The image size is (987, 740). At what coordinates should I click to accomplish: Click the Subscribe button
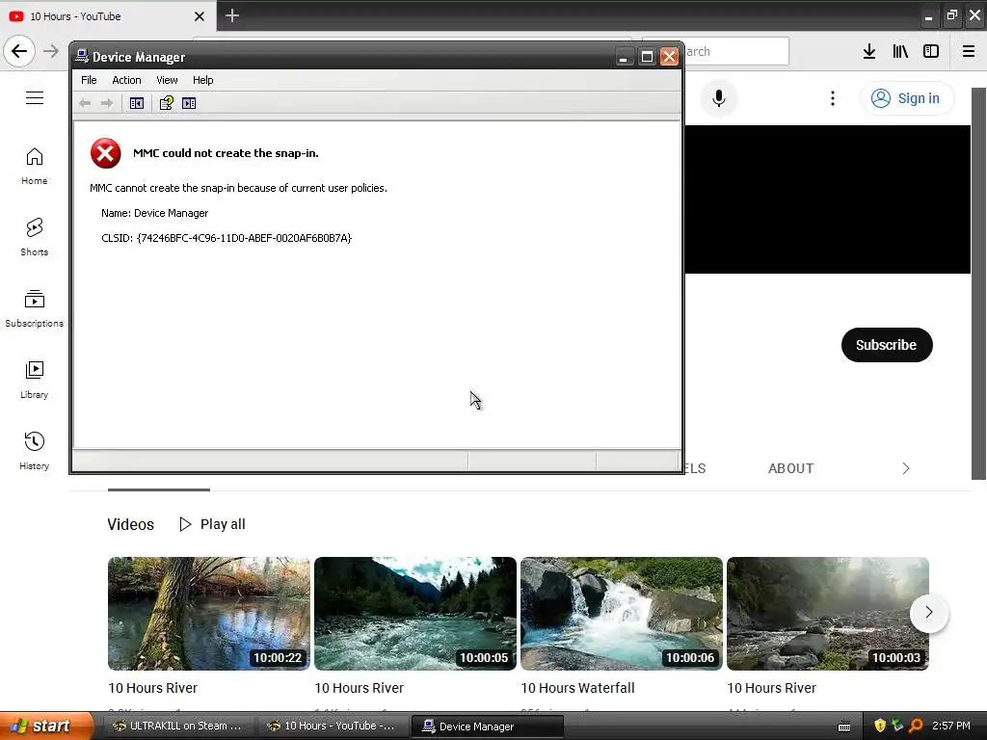(x=887, y=345)
